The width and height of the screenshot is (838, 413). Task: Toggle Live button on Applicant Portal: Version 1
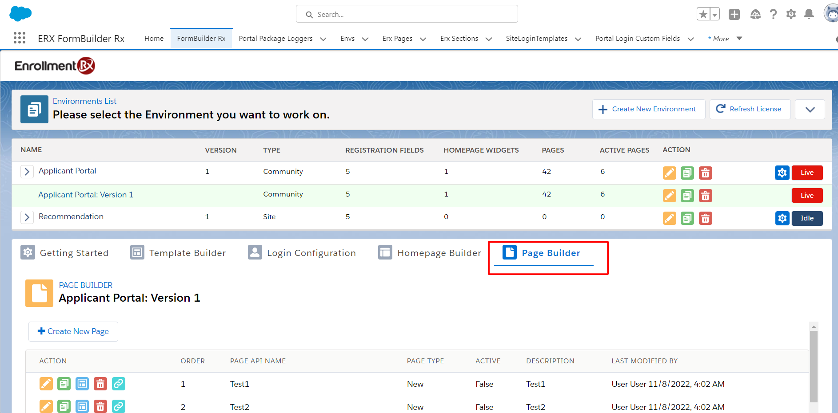807,196
